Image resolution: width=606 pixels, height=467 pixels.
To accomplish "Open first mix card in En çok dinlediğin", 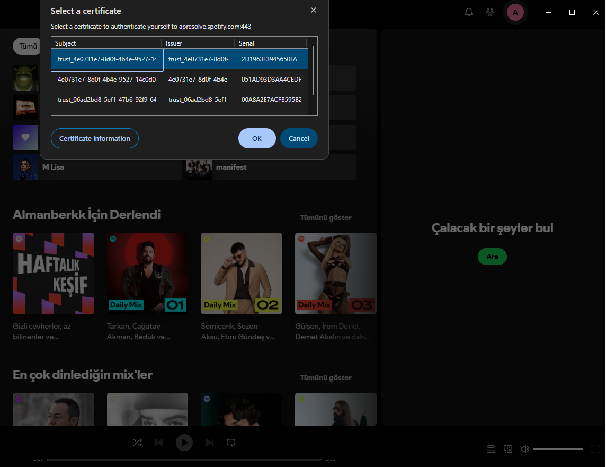I will pyautogui.click(x=54, y=409).
